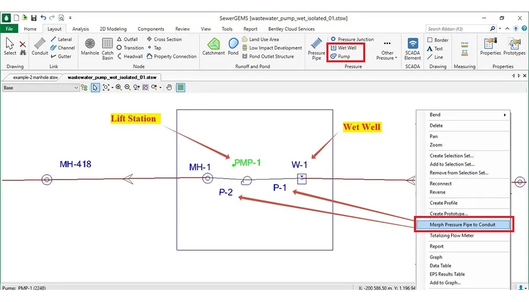Switch to the Home ribbon tab
Screen dimensions: 529x302
pos(30,29)
